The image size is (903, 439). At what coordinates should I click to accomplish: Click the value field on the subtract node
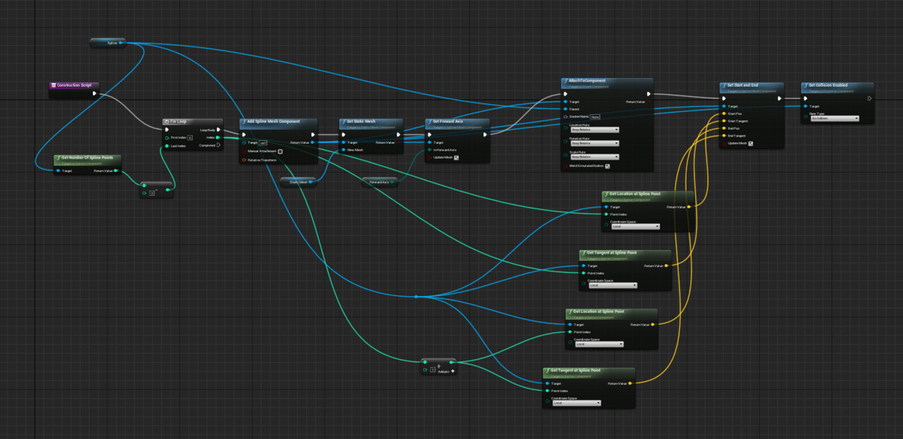pyautogui.click(x=151, y=193)
